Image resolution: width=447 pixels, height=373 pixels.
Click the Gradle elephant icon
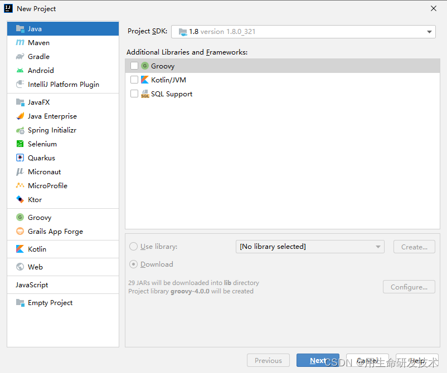tap(20, 56)
